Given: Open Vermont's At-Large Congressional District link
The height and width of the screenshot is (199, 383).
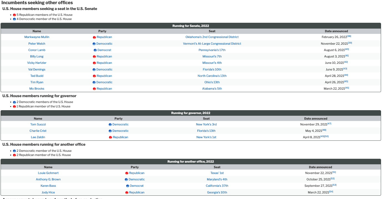Looking at the screenshot, I should pyautogui.click(x=212, y=44).
